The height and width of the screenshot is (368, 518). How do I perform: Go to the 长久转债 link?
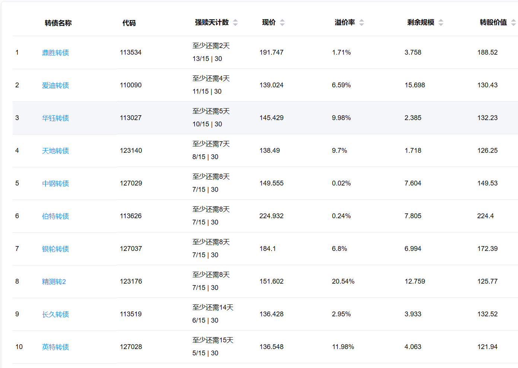55,314
